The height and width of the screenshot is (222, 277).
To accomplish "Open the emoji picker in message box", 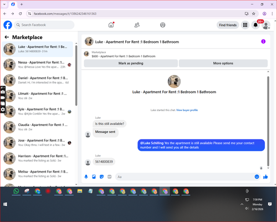I will coord(257,176).
